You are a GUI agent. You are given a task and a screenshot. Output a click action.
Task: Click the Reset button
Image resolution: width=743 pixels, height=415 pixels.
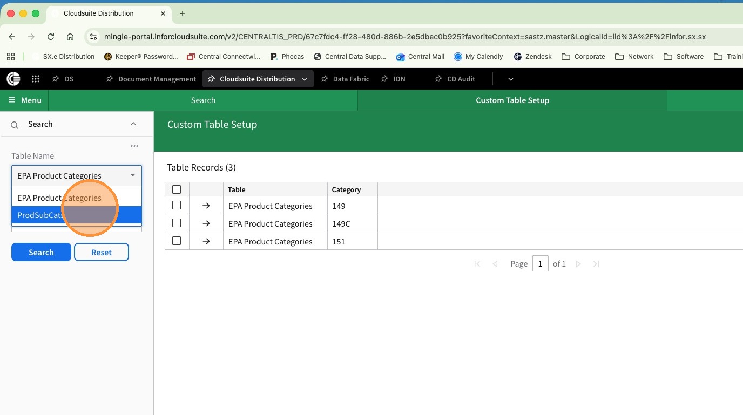[102, 252]
